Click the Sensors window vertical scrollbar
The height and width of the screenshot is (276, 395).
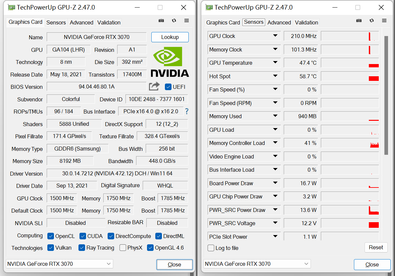click(386, 95)
